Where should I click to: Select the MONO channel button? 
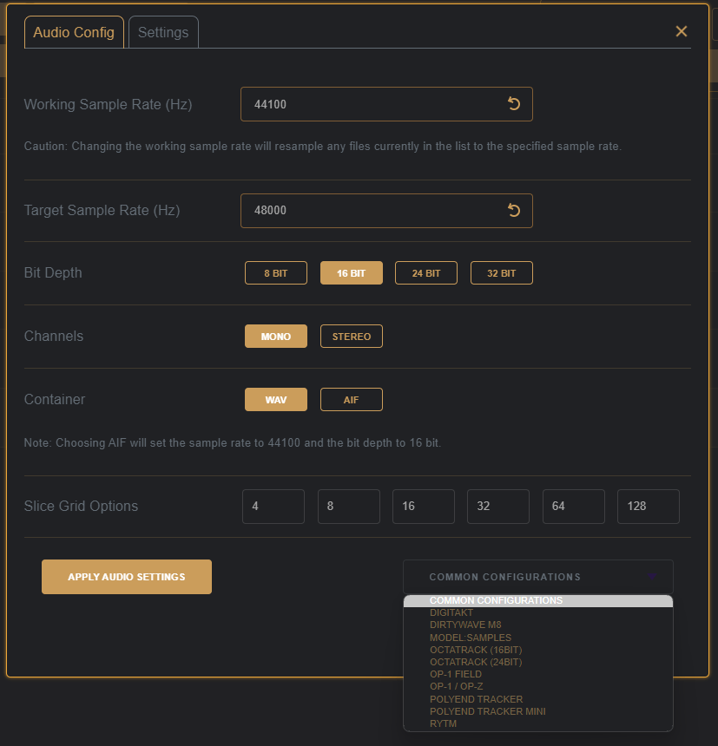pyautogui.click(x=276, y=337)
